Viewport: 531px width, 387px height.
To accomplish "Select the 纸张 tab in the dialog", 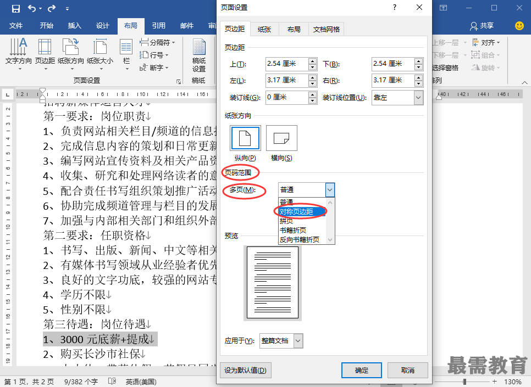I will click(264, 30).
